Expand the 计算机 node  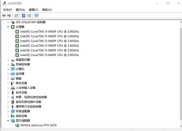point(8,69)
